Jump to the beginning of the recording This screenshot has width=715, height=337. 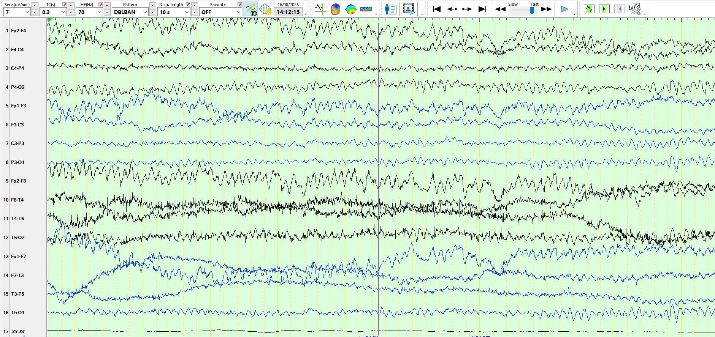437,9
